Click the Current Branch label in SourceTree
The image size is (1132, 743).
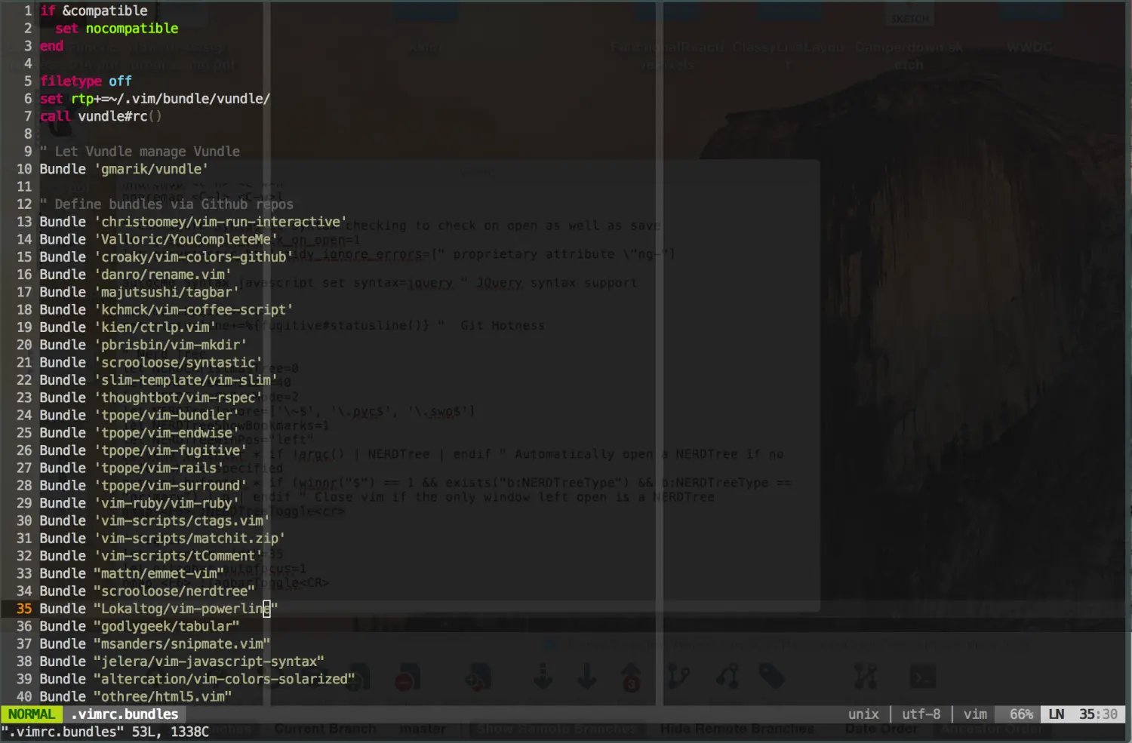coord(325,729)
